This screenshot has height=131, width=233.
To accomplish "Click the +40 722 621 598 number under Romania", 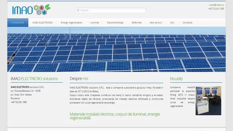I will [x=19, y=102].
